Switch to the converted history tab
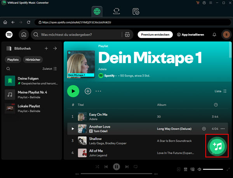 [x=136, y=11]
